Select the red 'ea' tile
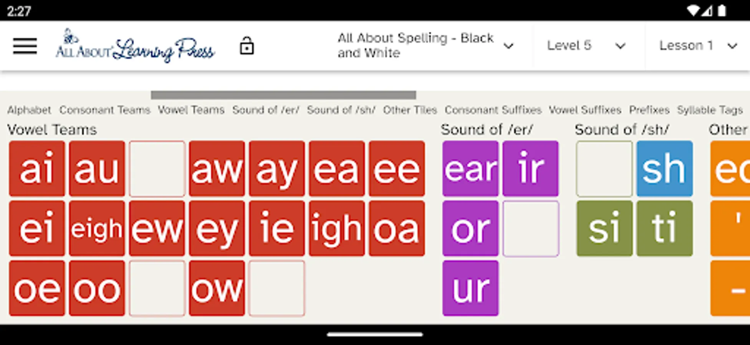The image size is (750, 345). 337,169
